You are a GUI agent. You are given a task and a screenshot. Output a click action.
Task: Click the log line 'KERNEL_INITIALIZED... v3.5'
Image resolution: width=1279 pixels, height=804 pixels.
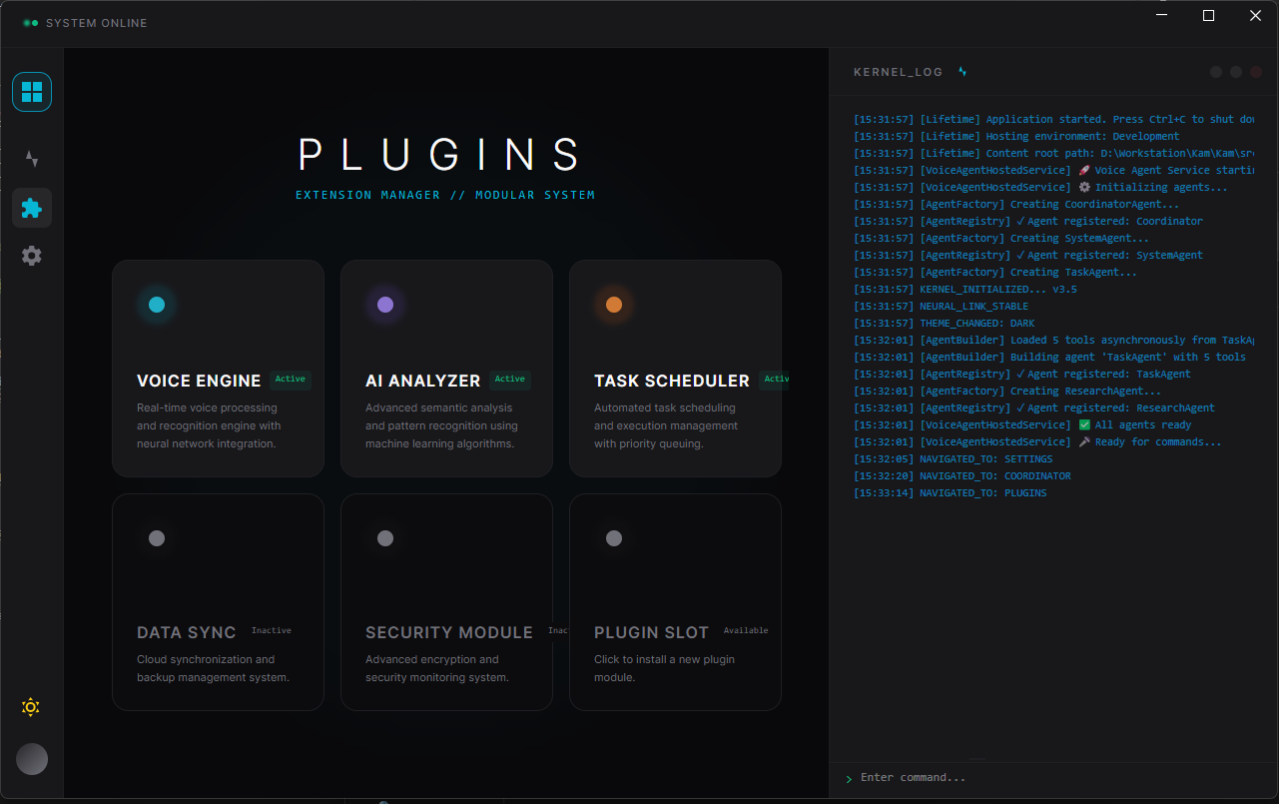coord(964,290)
